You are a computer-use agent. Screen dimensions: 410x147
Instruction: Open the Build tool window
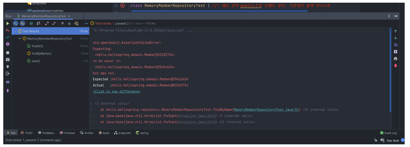pos(104,133)
